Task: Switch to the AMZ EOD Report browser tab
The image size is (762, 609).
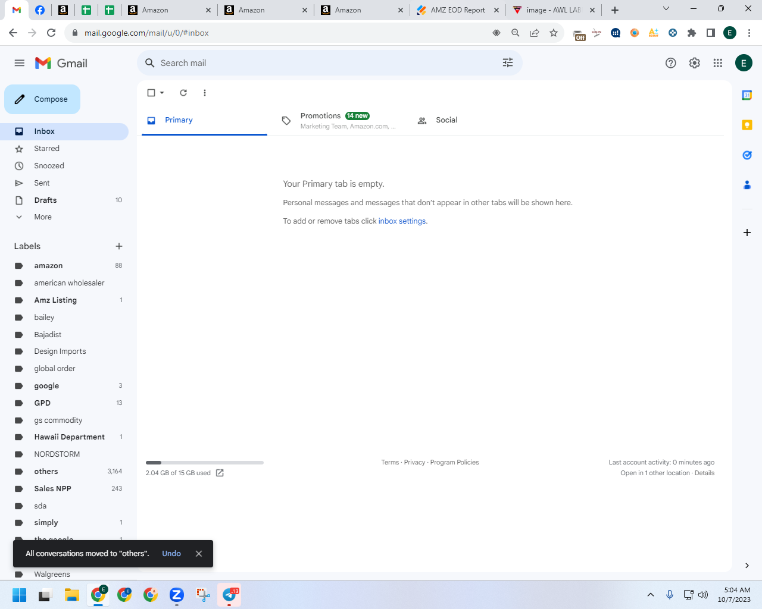Action: pyautogui.click(x=457, y=10)
